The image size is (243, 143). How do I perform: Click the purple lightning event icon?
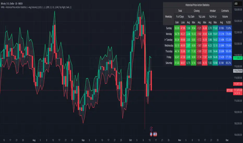151,129
